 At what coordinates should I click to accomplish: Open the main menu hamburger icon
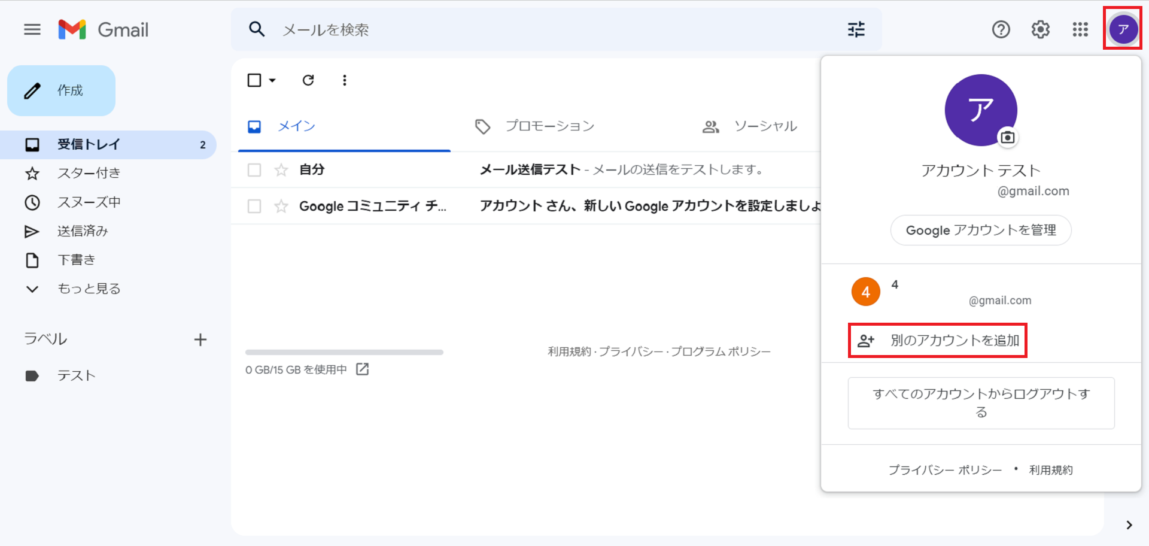coord(32,29)
